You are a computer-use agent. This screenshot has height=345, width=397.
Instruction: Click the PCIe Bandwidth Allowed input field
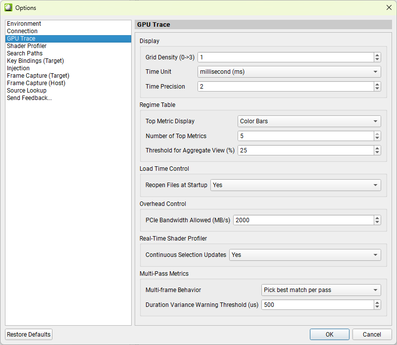coord(303,220)
